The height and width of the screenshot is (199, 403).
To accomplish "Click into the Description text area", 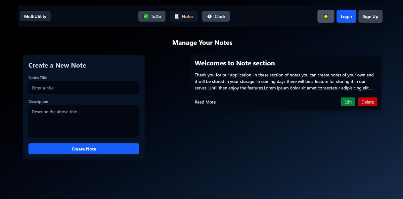I will (x=84, y=121).
